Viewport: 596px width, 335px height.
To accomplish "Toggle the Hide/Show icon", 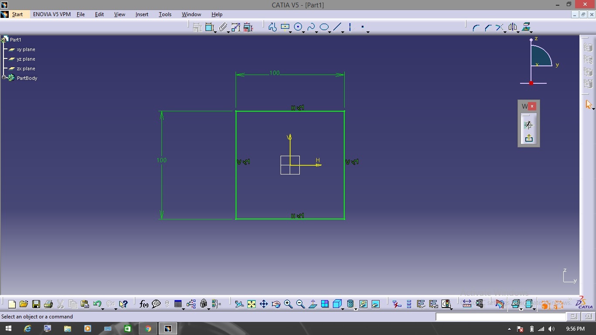I will tap(363, 304).
